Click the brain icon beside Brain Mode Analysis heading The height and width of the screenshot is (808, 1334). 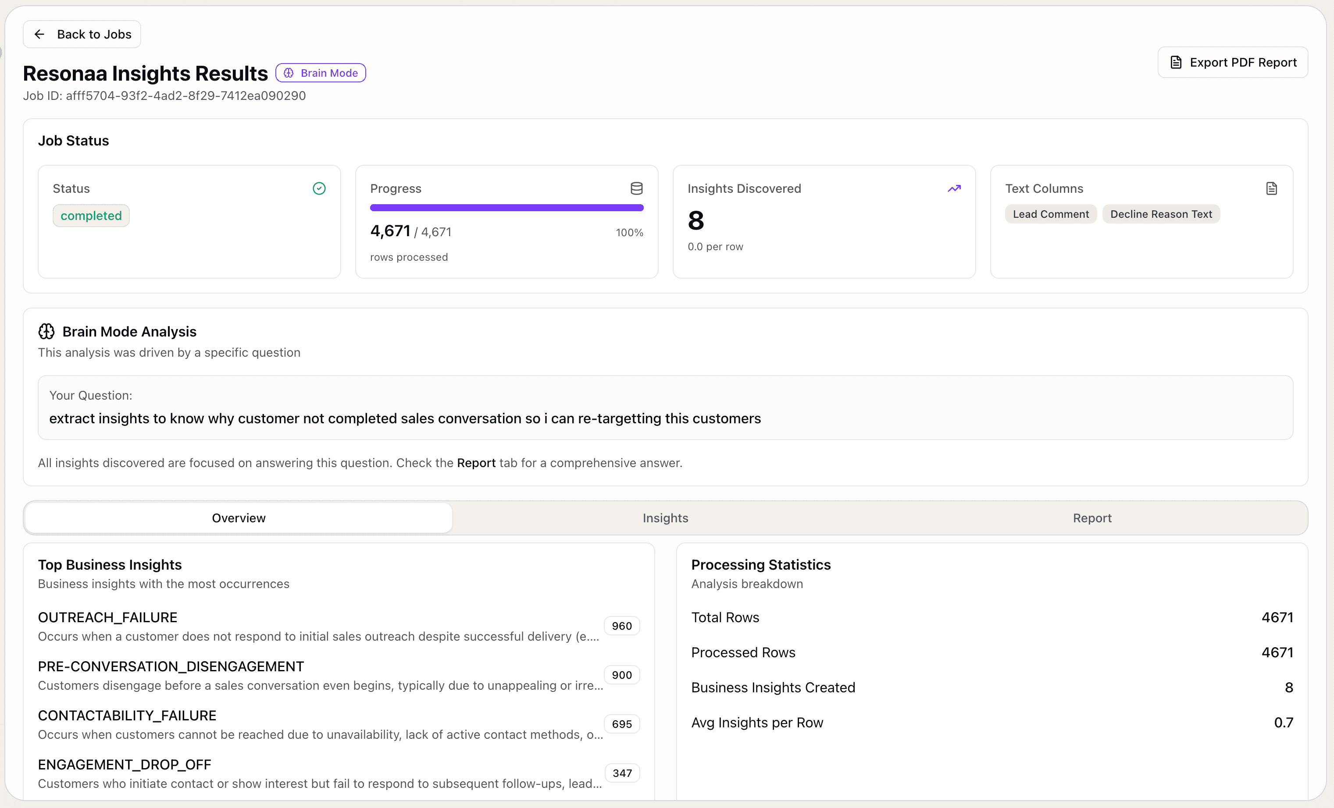click(x=46, y=331)
